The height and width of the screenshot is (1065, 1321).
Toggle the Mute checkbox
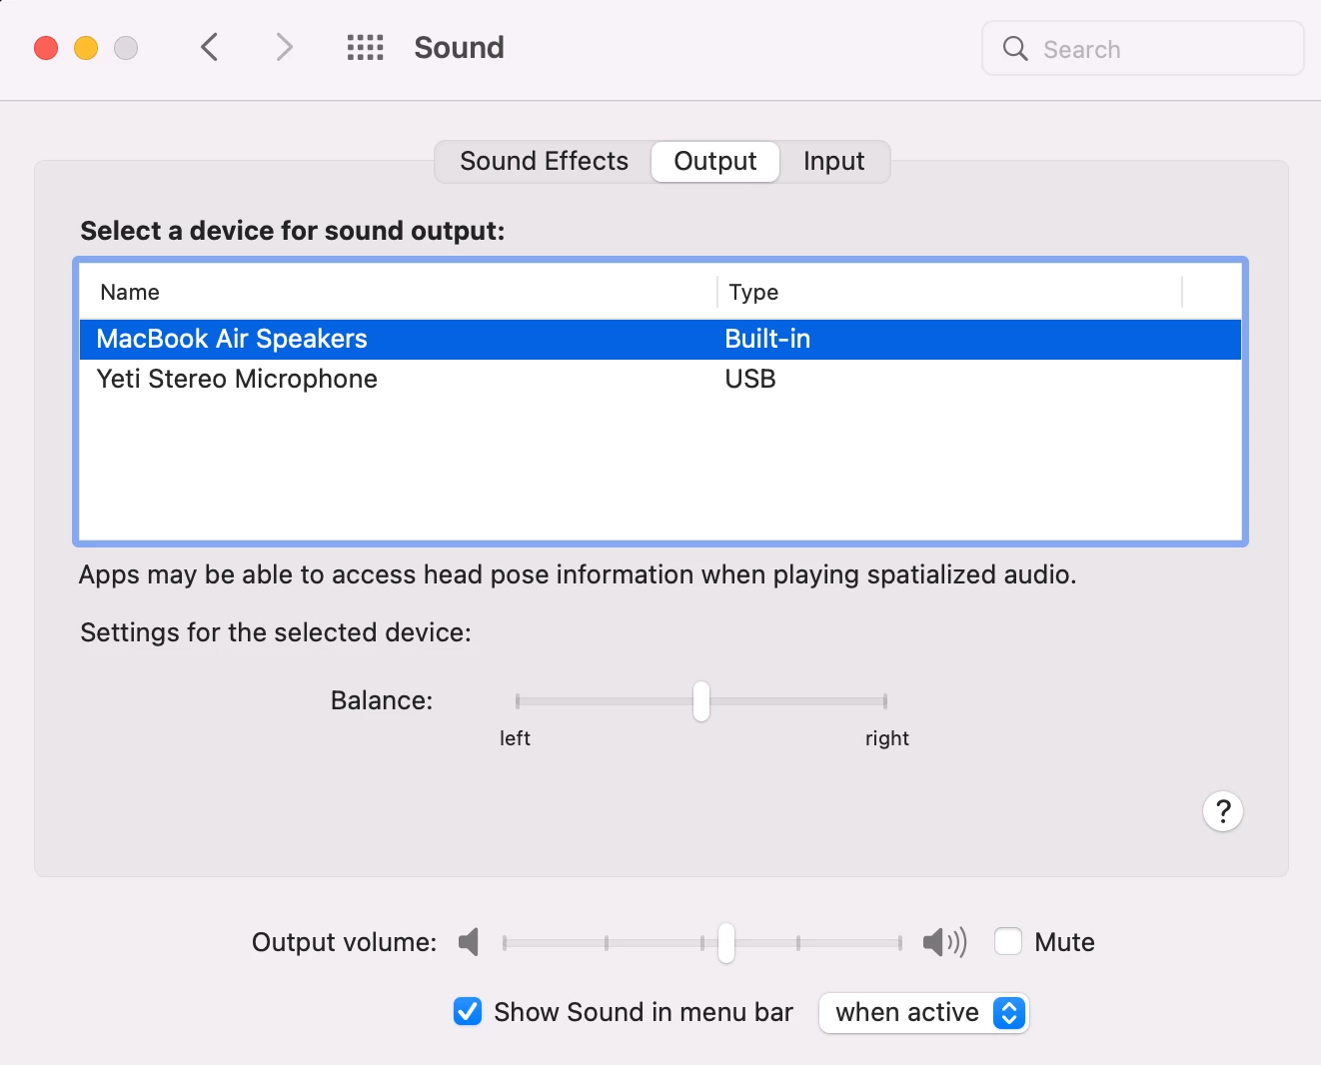(1008, 942)
